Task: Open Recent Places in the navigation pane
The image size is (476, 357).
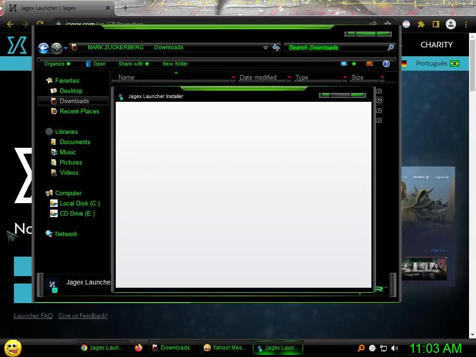Action: (79, 111)
